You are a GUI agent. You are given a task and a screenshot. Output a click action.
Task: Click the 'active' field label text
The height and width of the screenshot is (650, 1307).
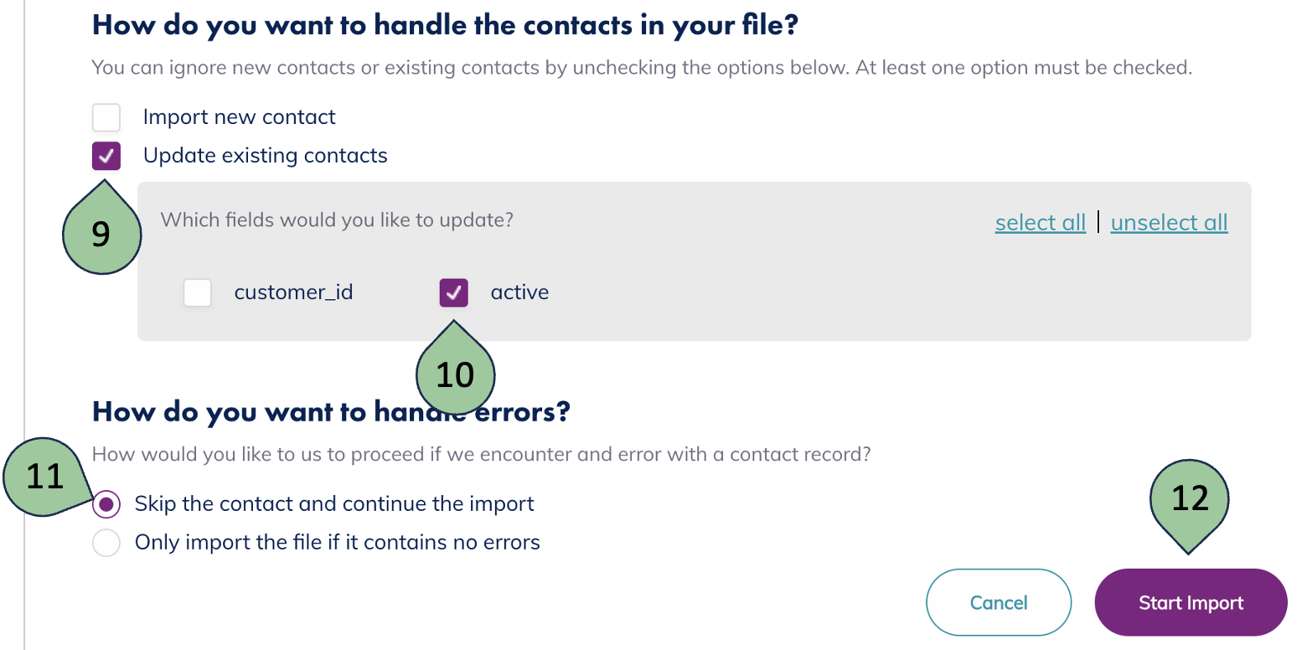coord(519,293)
